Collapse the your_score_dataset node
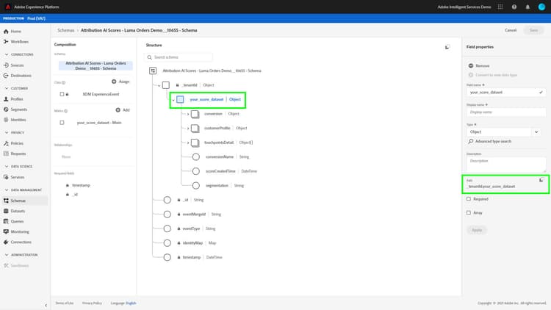This screenshot has width=551, height=310. pyautogui.click(x=173, y=100)
